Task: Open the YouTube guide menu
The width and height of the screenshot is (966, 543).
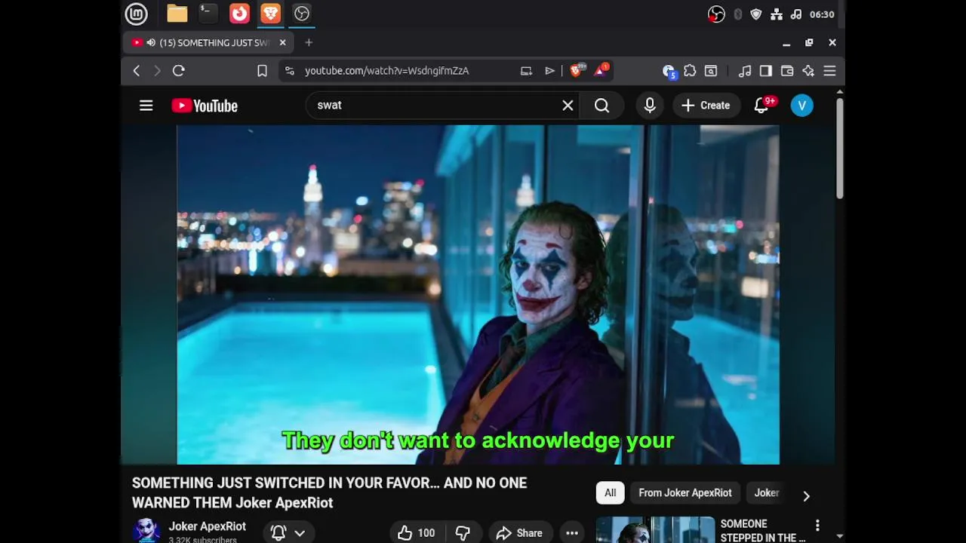Action: pos(146,106)
